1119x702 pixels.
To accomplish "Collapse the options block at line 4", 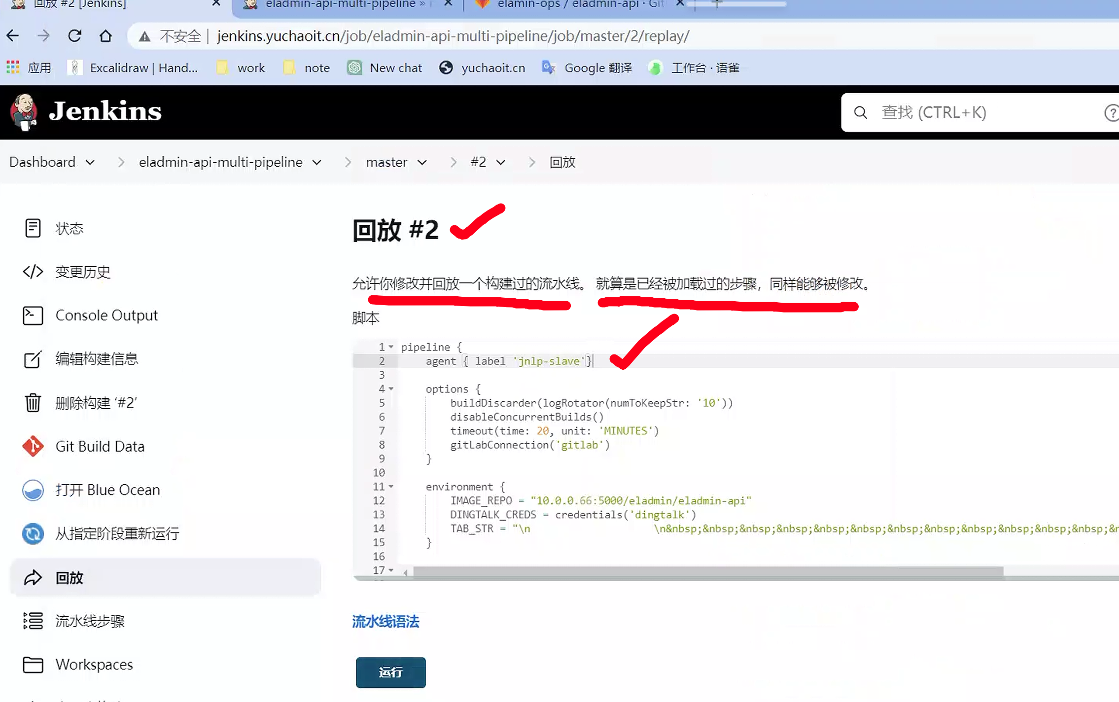I will click(x=391, y=389).
